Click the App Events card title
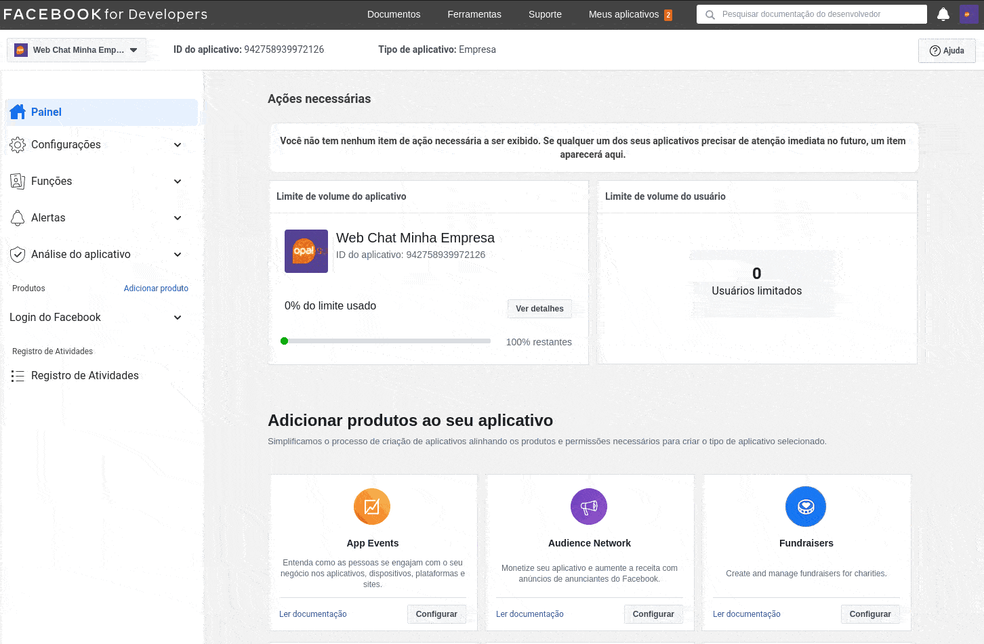984x644 pixels. click(x=373, y=543)
